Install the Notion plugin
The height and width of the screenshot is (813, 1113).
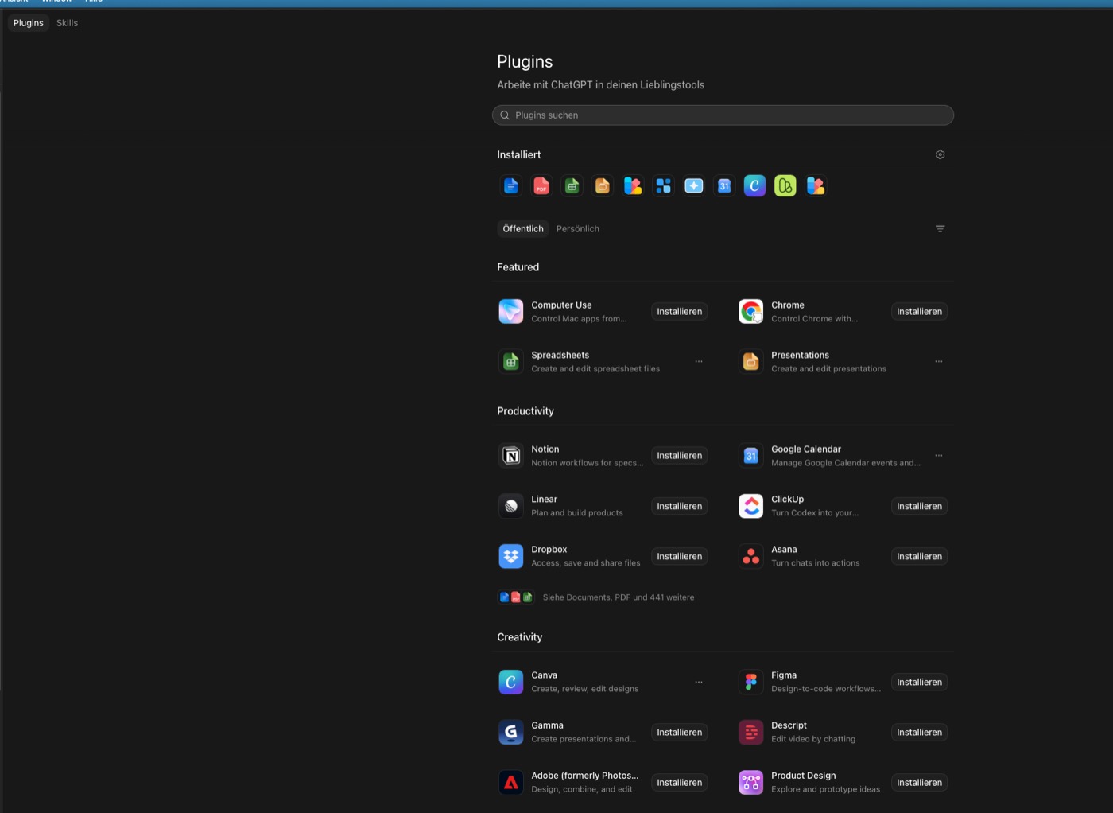(680, 456)
